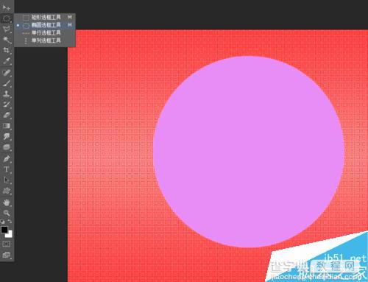Toggle Quick Mask mode
Screen dimensions: 368x282
6,244
